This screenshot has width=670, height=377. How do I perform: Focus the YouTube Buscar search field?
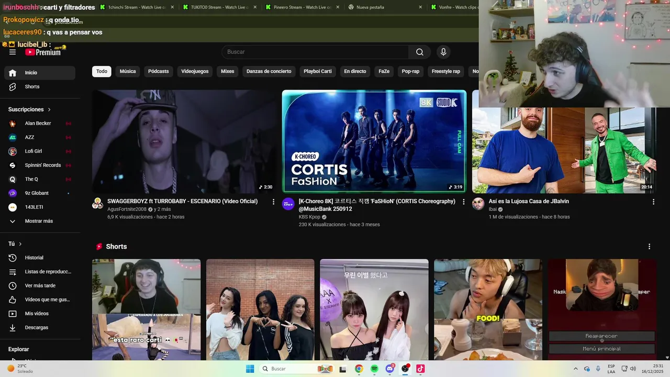[315, 52]
